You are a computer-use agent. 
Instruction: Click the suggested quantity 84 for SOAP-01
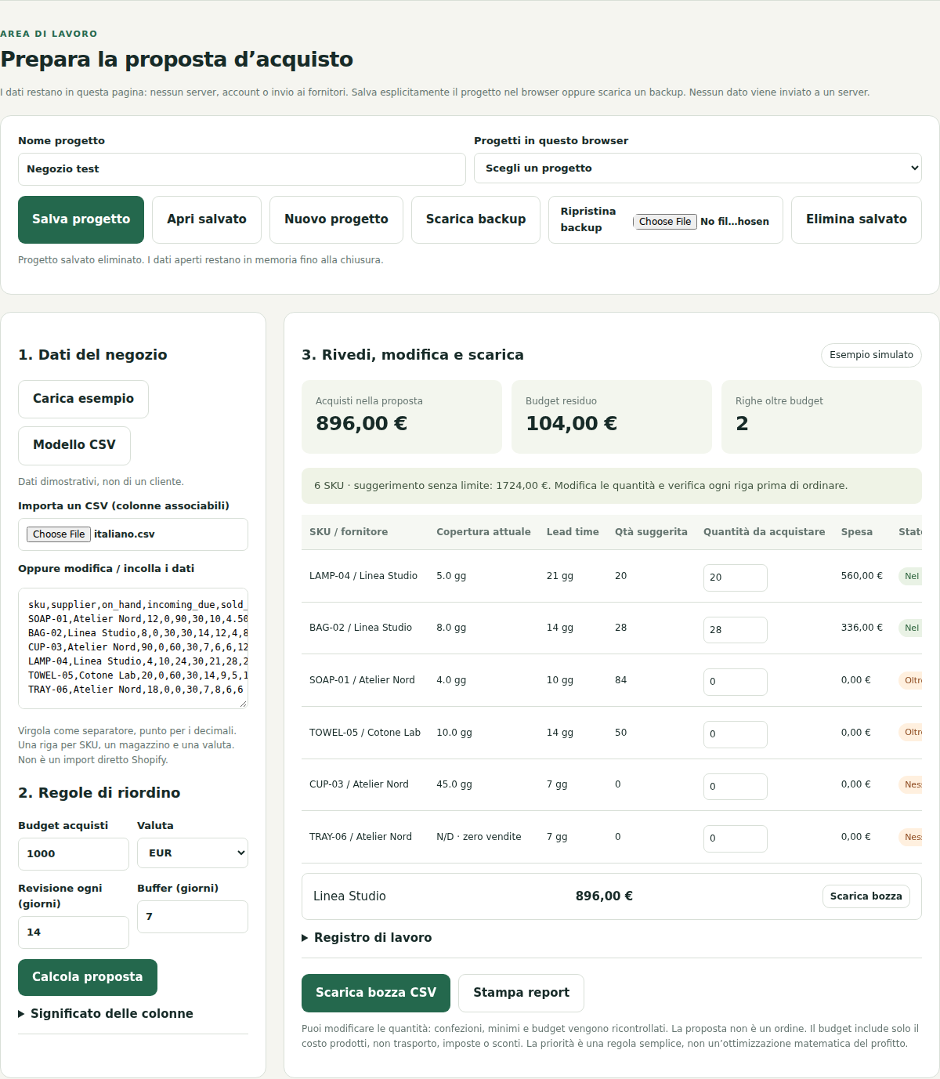620,680
